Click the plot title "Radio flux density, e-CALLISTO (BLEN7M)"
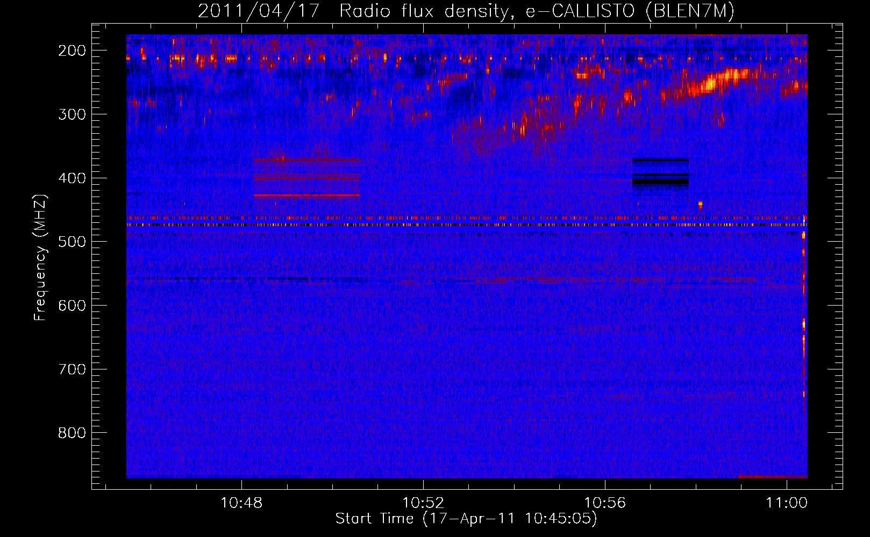870x537 pixels. (x=537, y=11)
